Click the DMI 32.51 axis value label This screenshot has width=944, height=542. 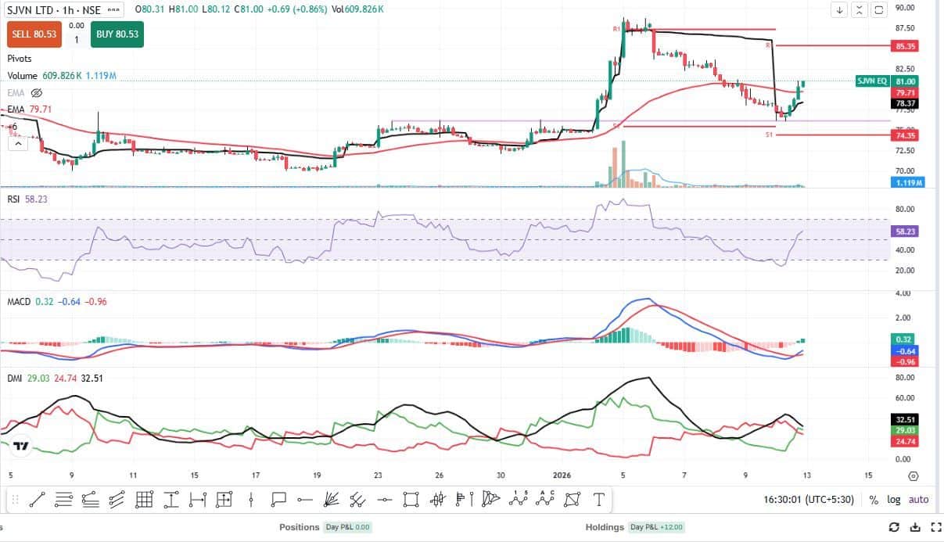(906, 419)
